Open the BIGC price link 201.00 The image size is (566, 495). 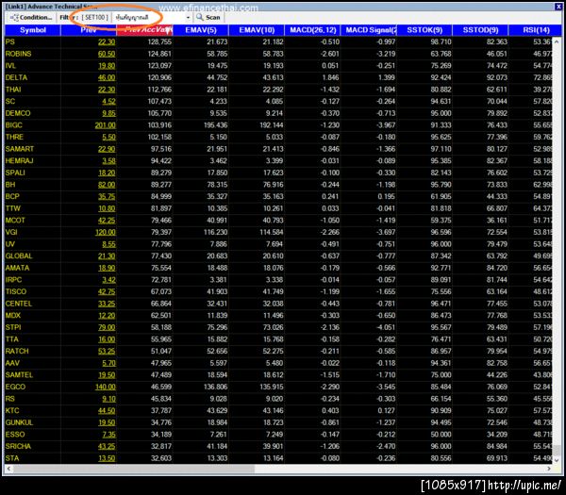point(105,125)
